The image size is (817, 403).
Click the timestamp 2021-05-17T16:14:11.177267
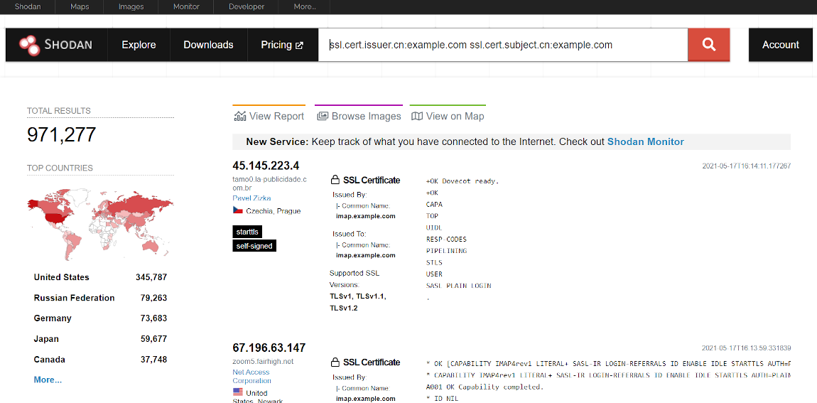pos(747,166)
